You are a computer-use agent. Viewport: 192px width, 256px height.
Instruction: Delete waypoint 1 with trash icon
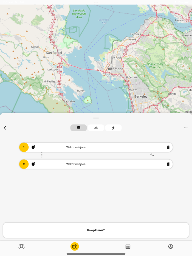[168, 147]
